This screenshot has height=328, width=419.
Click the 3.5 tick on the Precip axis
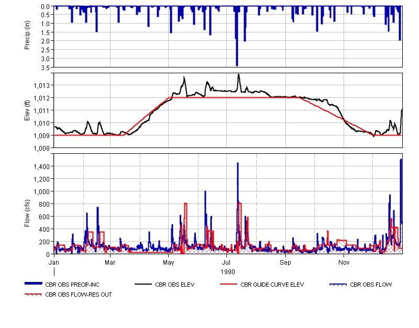tap(45, 68)
